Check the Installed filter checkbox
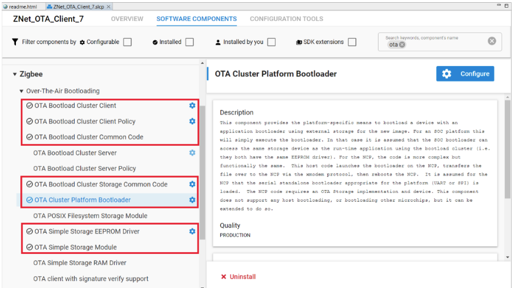Screen dimensions: 512x288 (190, 42)
